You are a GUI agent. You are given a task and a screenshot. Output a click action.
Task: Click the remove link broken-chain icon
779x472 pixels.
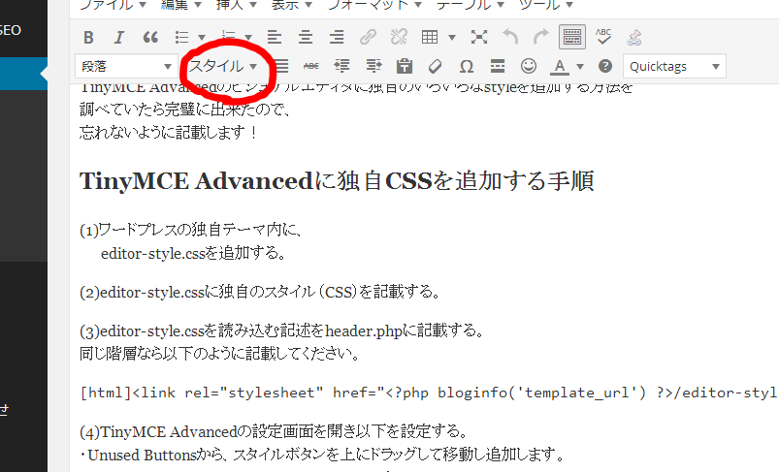399,37
